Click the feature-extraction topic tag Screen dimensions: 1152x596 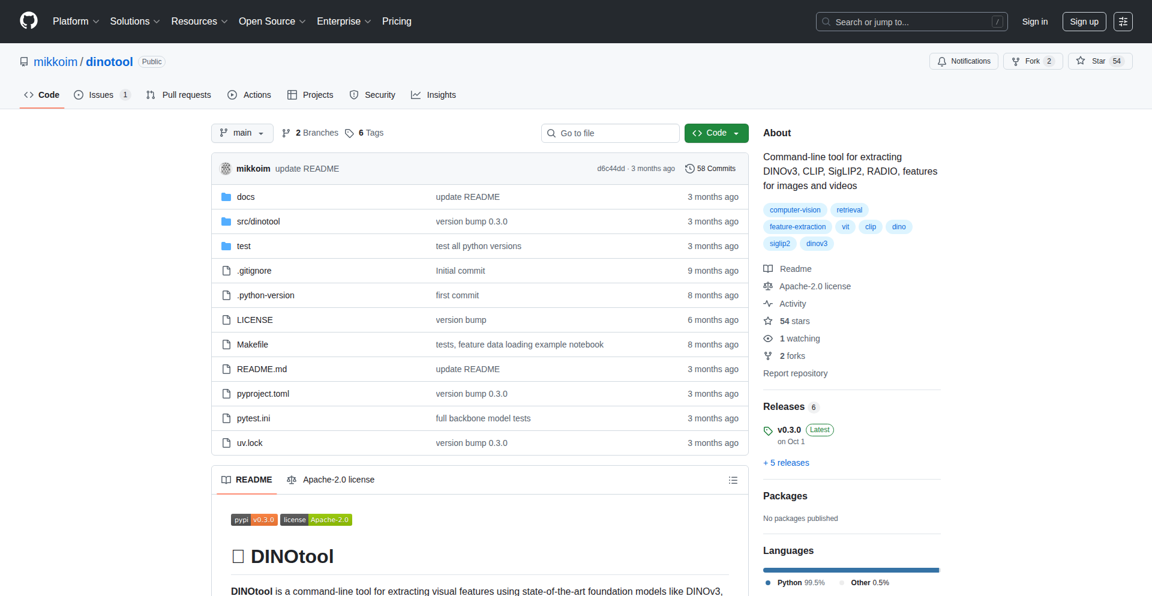pyautogui.click(x=797, y=227)
